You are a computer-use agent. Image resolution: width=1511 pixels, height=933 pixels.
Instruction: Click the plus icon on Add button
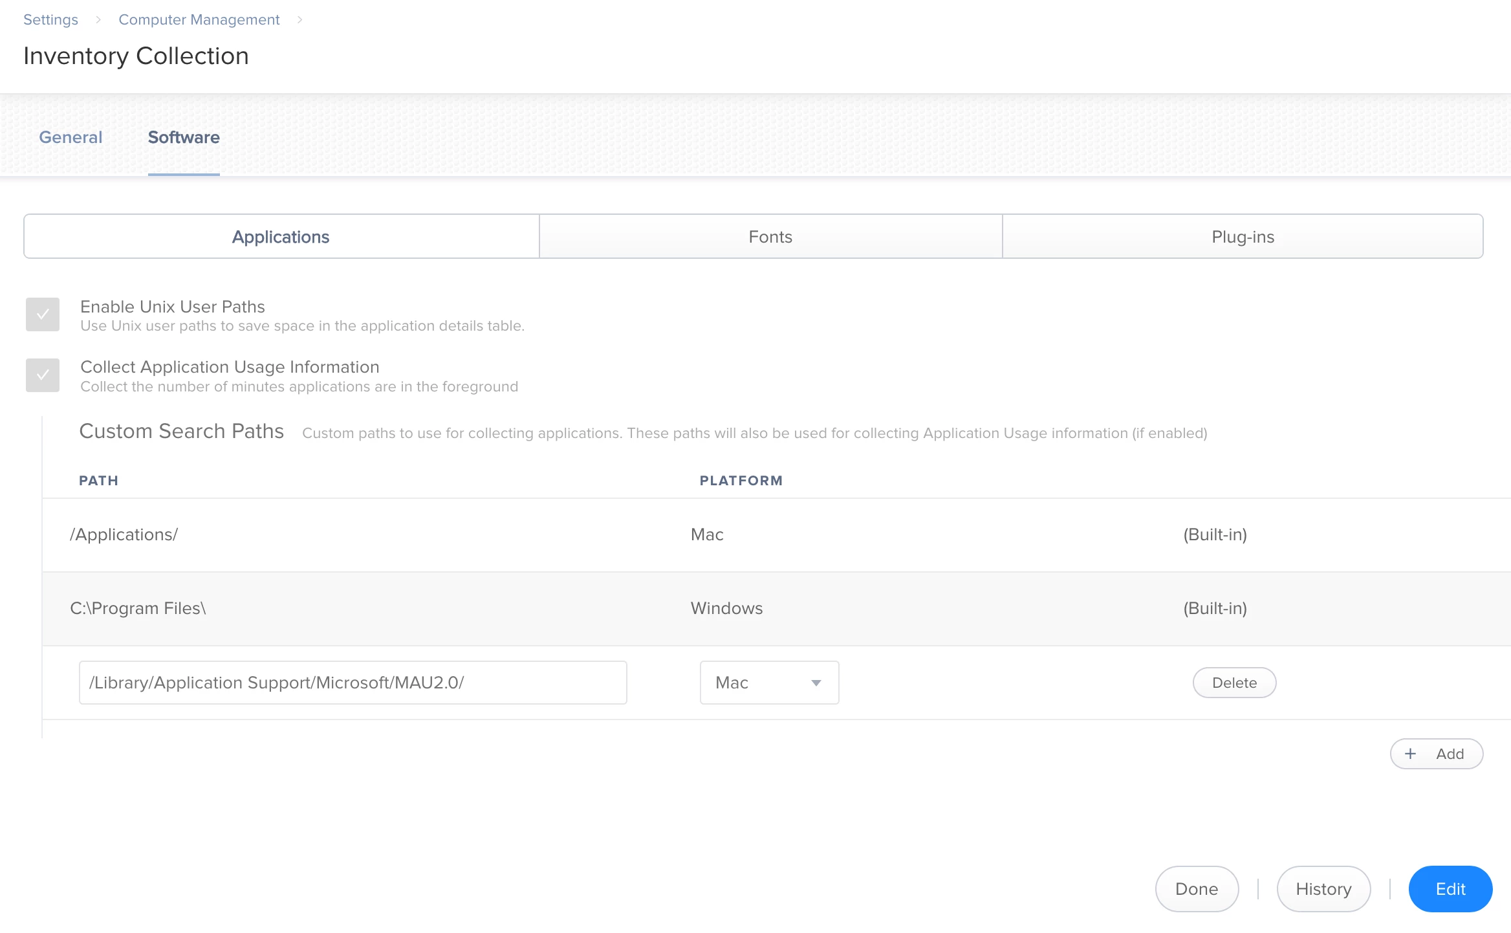point(1411,754)
